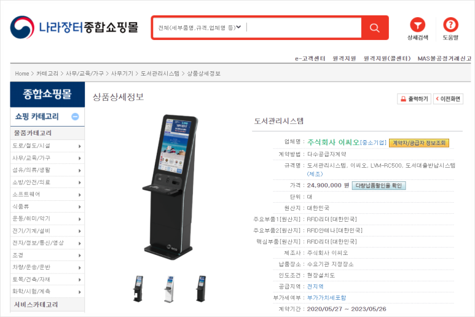Open the search scope dropdown 전체
Viewport: 475px width, 317px height.
pos(200,28)
